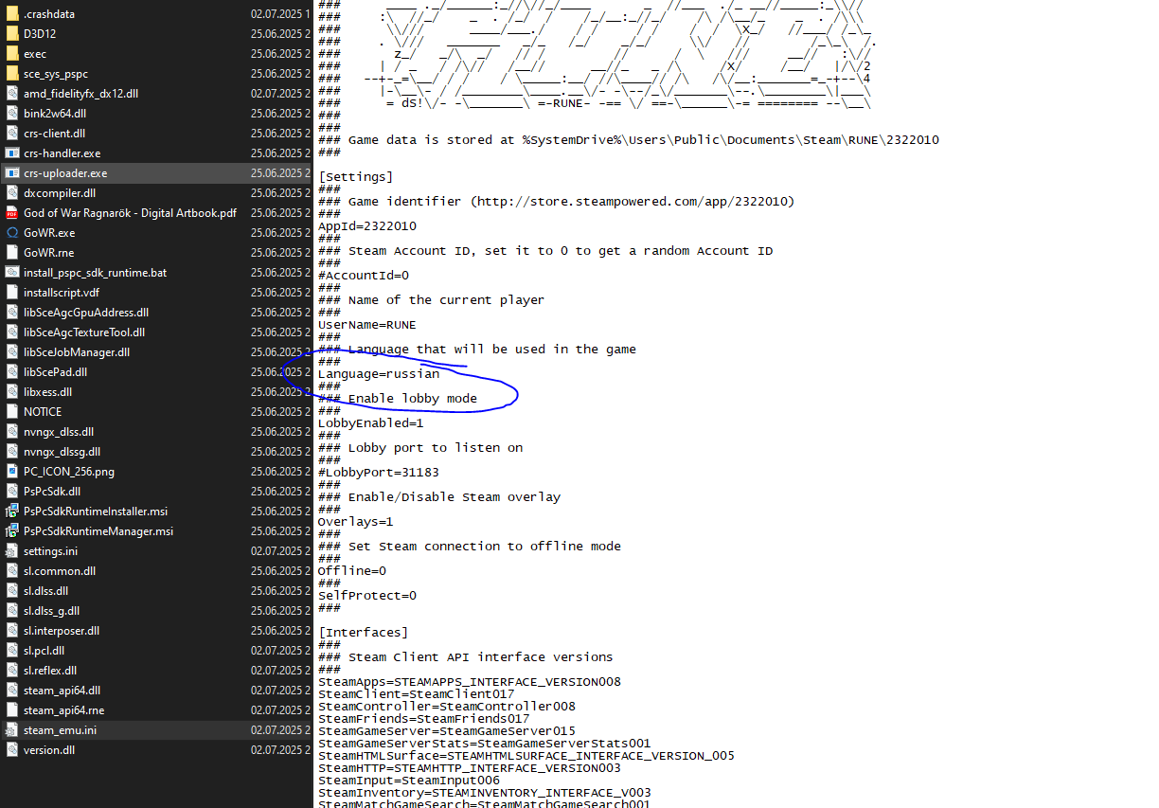1159x808 pixels.
Task: Select the NOTICE file entry
Action: click(x=43, y=412)
